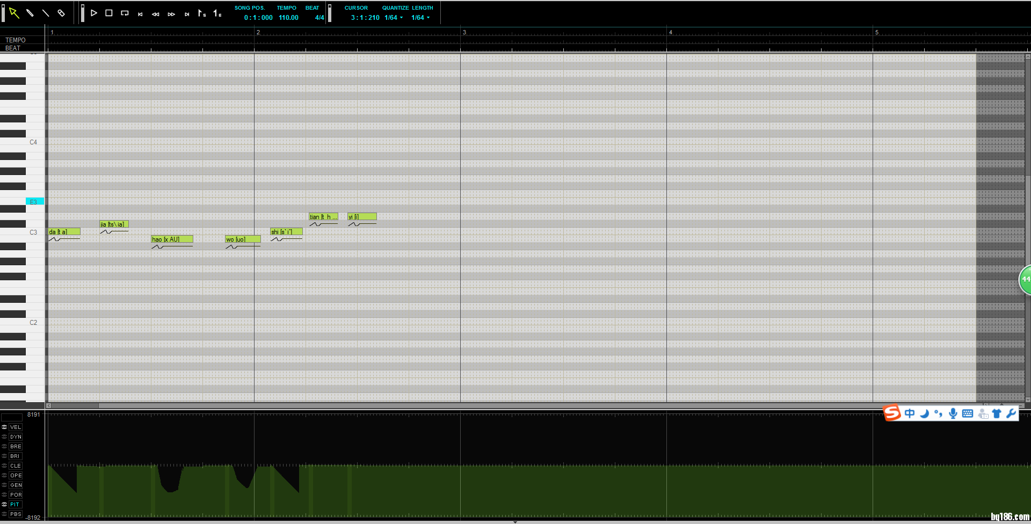The width and height of the screenshot is (1031, 524).
Task: Toggle Sogou punctuation mode icon
Action: click(939, 413)
